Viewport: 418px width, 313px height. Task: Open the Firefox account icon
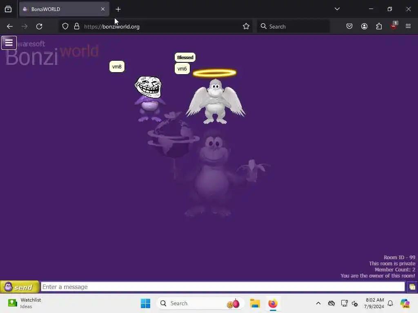pyautogui.click(x=364, y=26)
